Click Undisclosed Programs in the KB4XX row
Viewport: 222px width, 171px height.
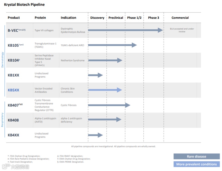click(42, 135)
